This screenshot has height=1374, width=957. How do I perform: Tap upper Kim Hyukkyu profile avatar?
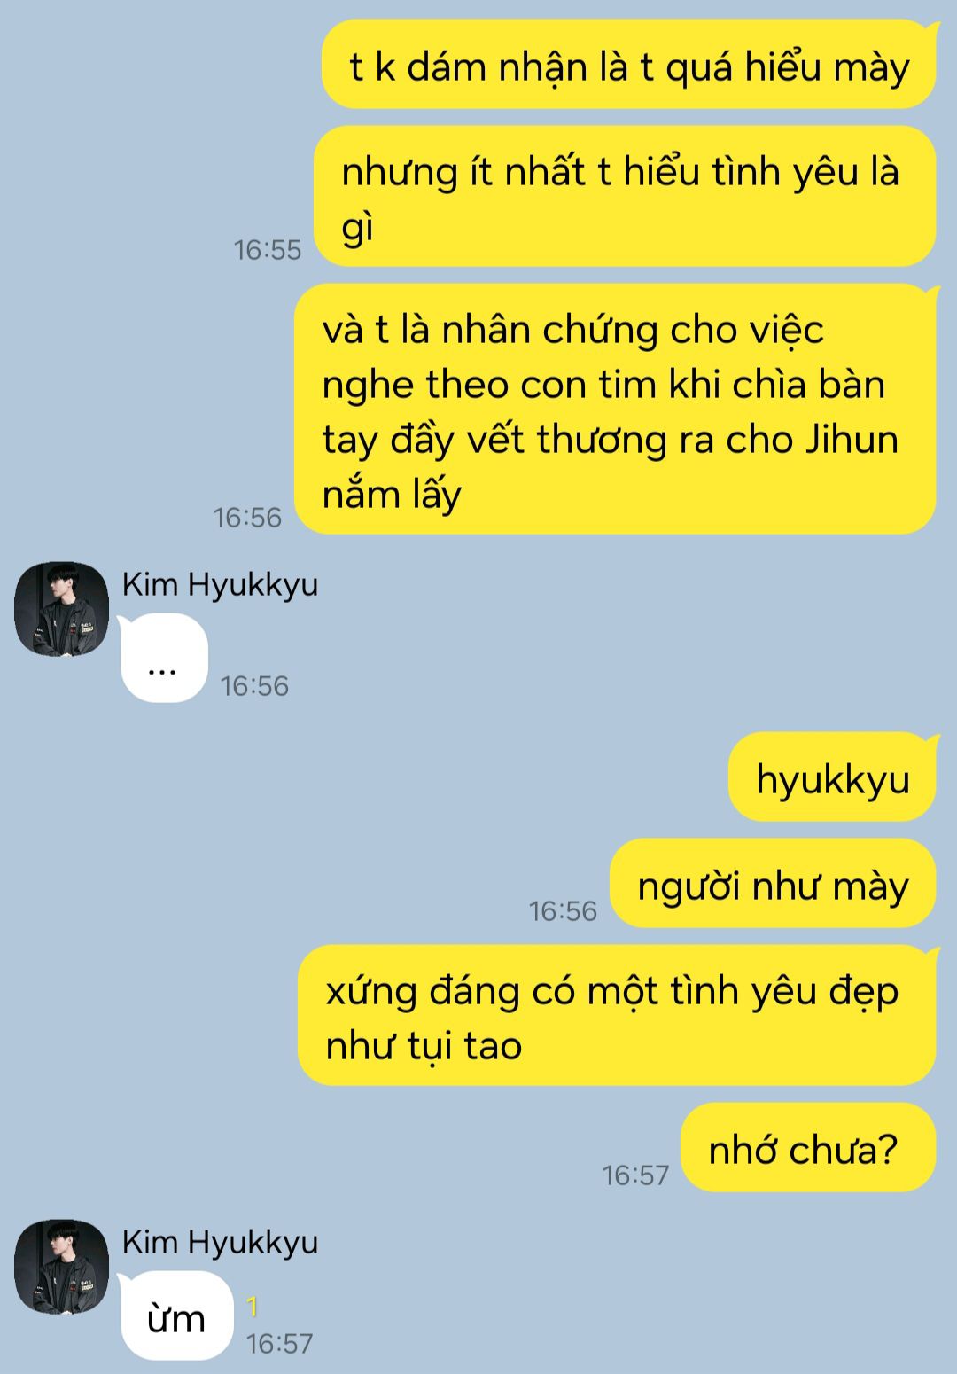[61, 609]
